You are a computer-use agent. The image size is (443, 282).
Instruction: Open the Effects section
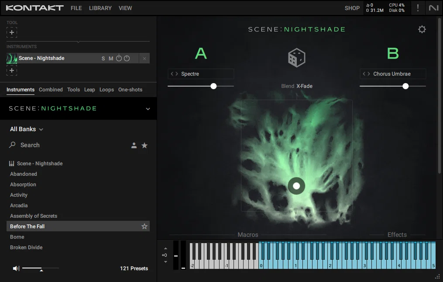click(397, 235)
